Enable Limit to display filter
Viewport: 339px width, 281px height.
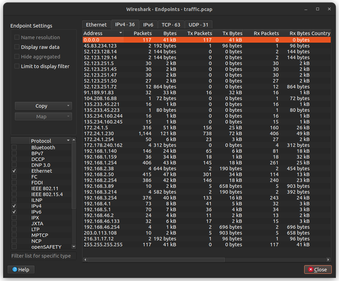[x=17, y=66]
